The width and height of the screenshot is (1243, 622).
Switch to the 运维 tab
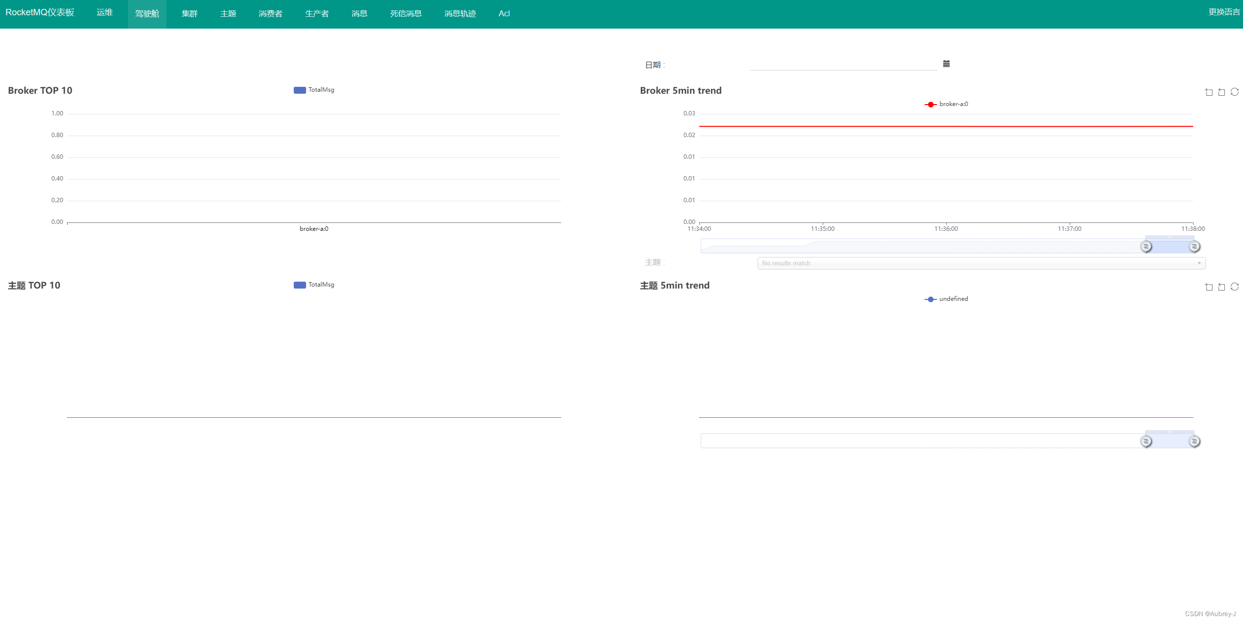point(104,12)
